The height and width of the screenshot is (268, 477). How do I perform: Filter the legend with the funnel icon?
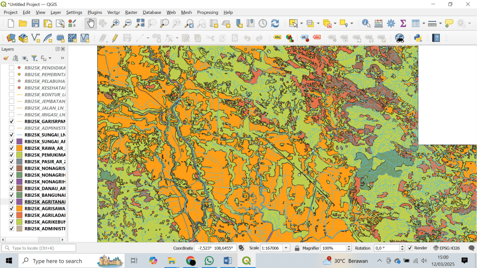(34, 58)
